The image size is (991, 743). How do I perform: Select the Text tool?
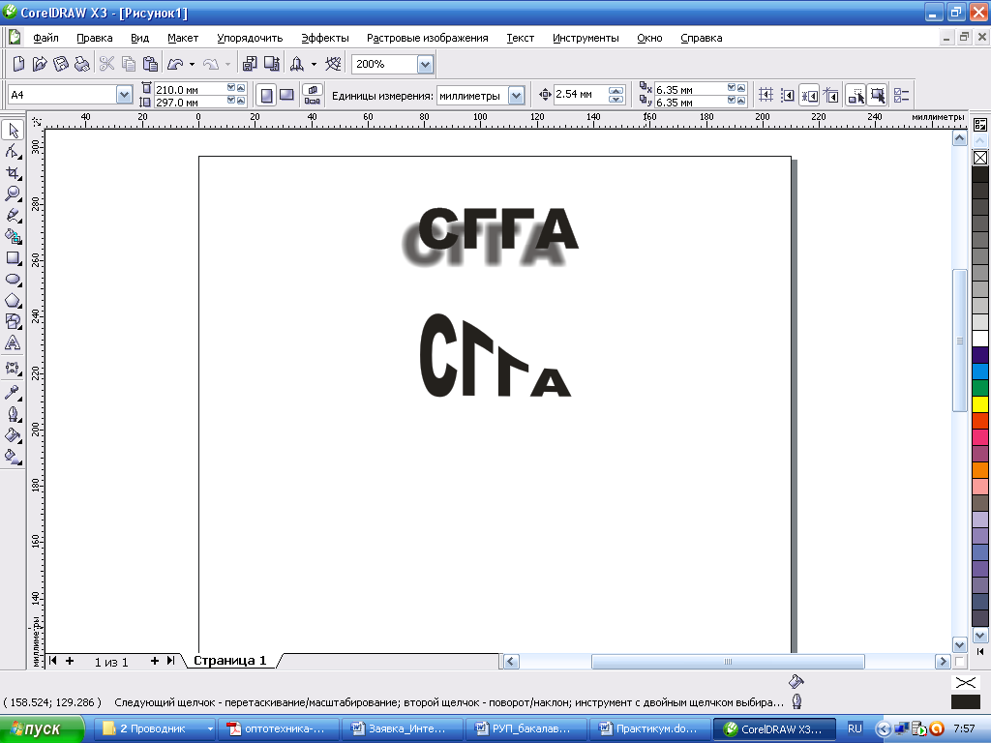tap(13, 343)
